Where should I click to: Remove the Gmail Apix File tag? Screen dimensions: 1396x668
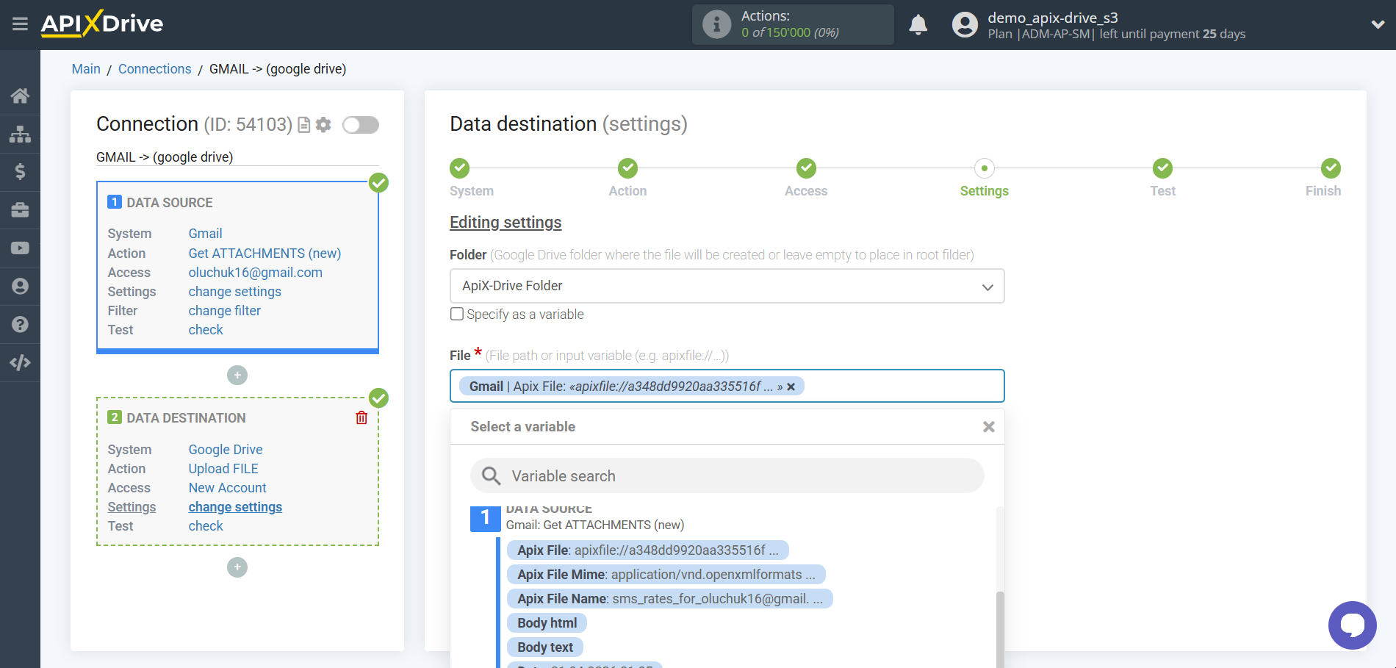(791, 387)
